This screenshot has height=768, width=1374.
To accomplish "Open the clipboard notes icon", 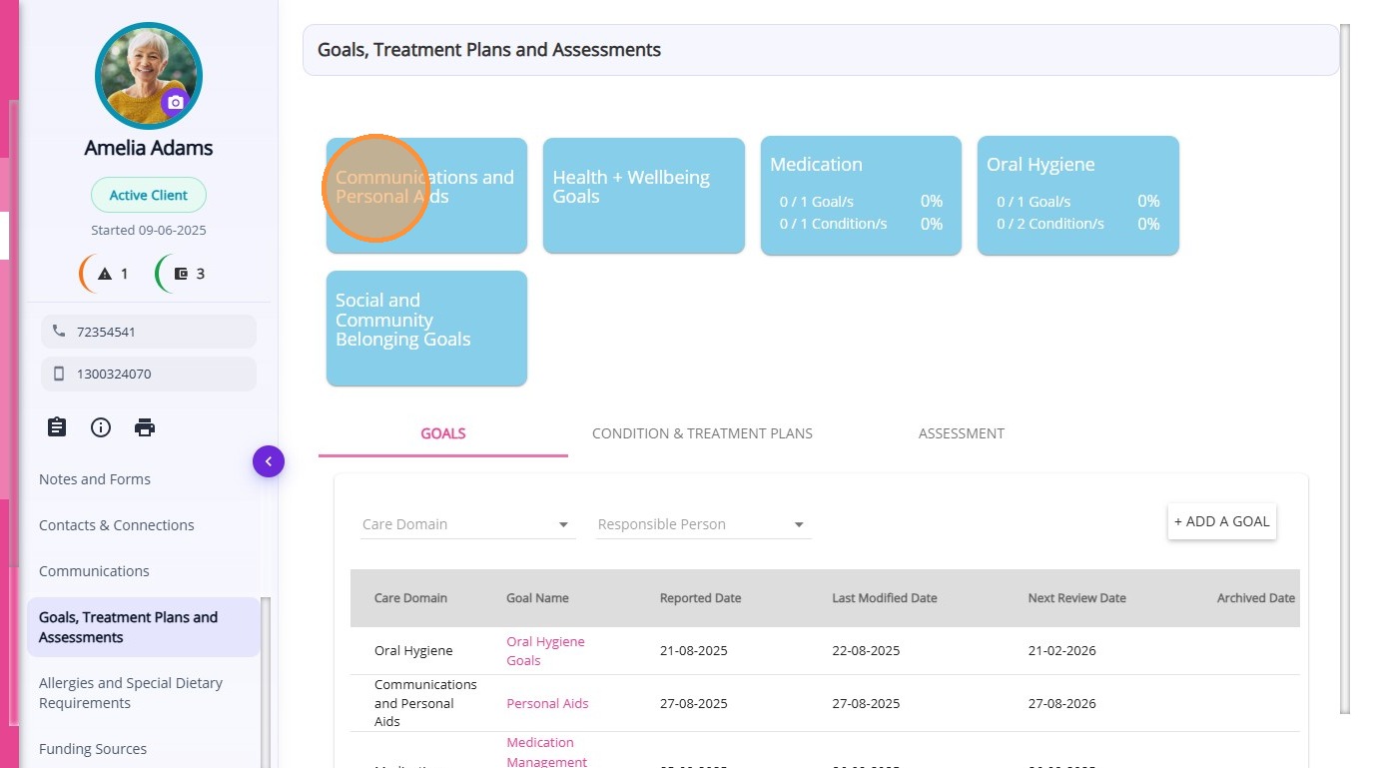I will pyautogui.click(x=57, y=427).
